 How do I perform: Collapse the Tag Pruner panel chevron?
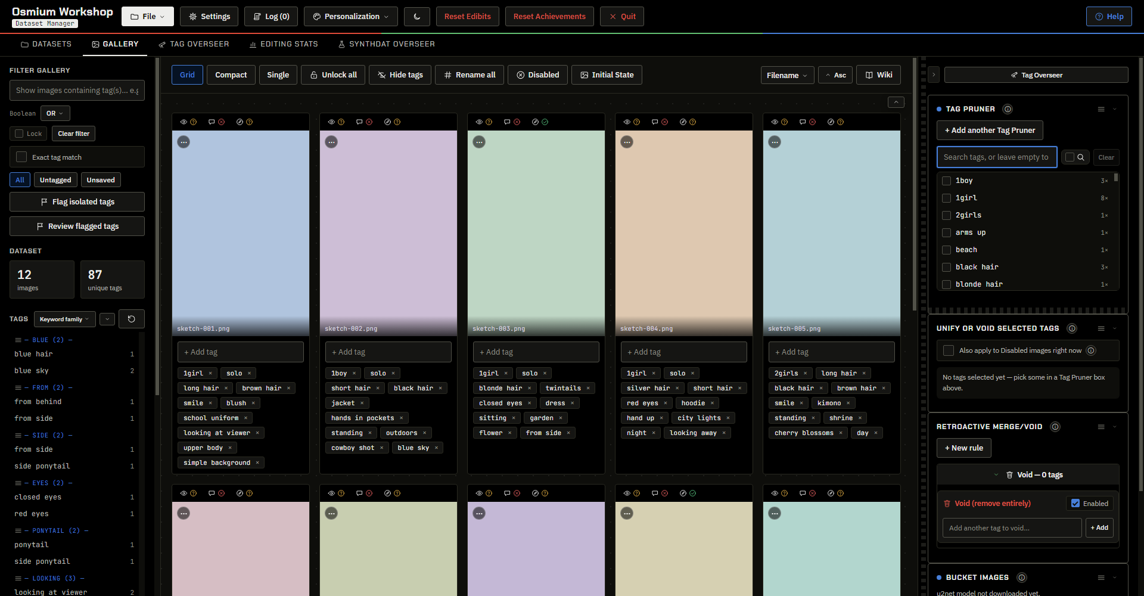1115,109
